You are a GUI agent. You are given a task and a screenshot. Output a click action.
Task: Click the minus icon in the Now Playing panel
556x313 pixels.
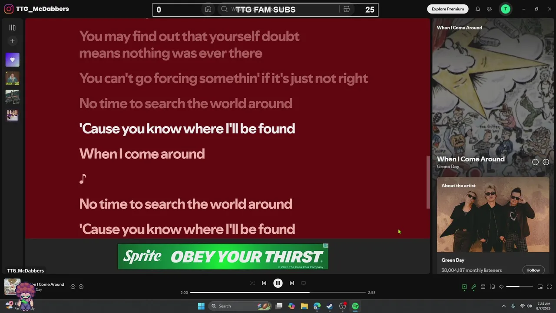[535, 162]
